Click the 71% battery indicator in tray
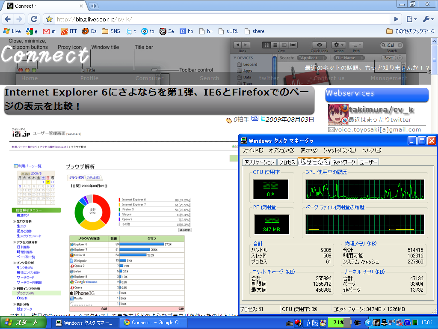 338,323
